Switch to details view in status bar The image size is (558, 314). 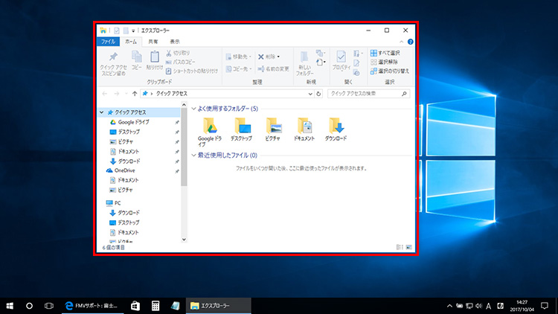400,246
